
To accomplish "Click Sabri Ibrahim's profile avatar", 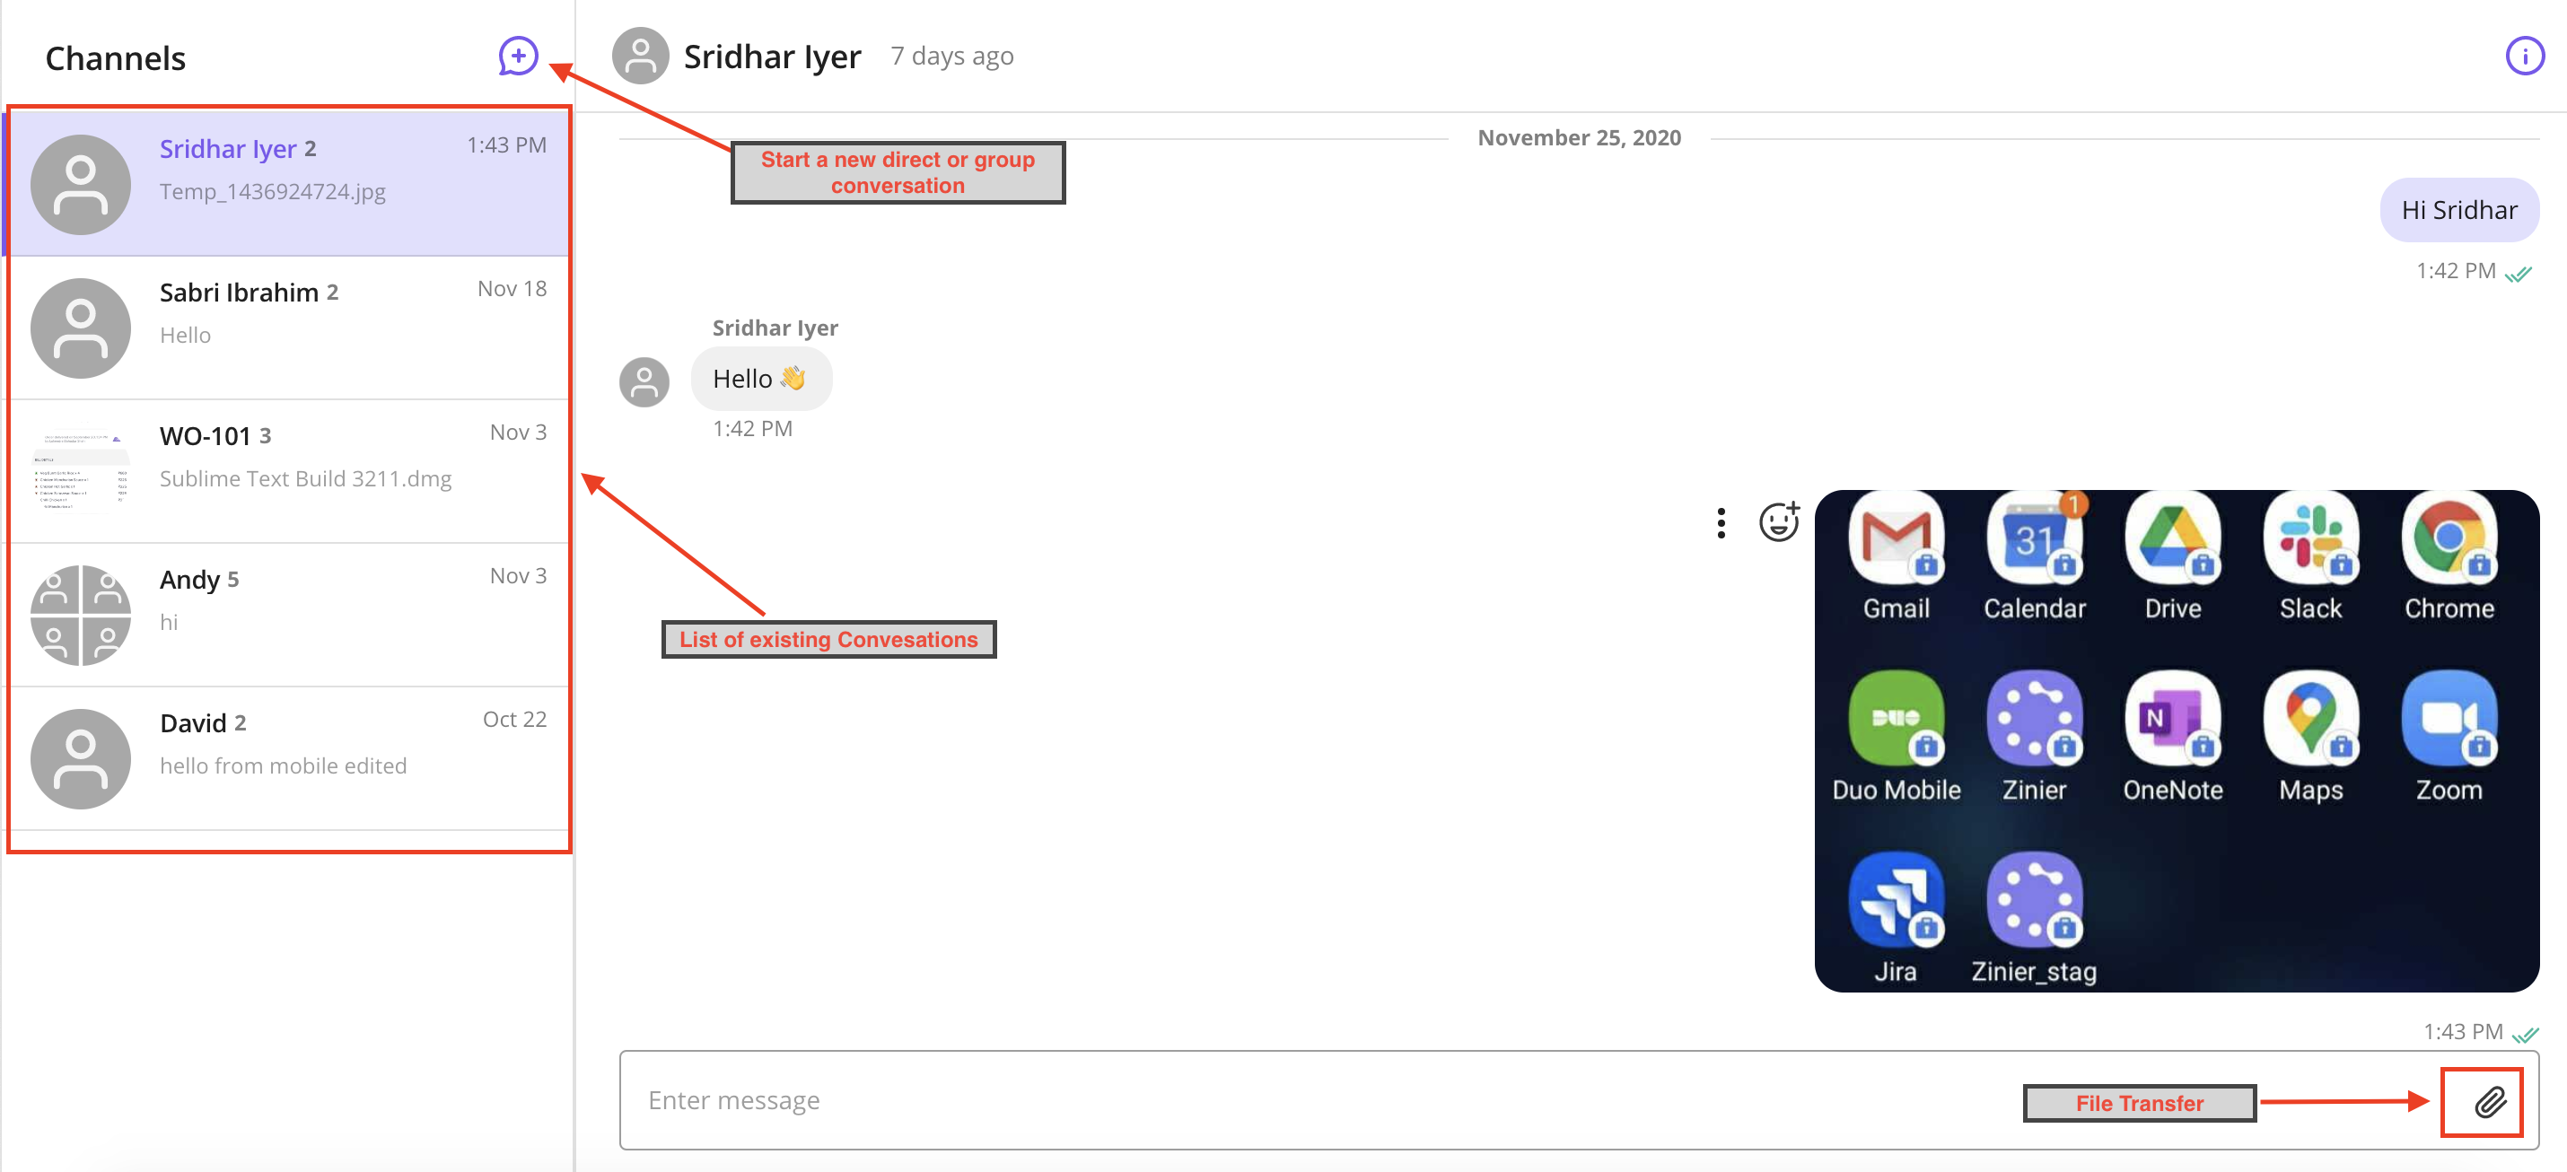I will point(81,328).
